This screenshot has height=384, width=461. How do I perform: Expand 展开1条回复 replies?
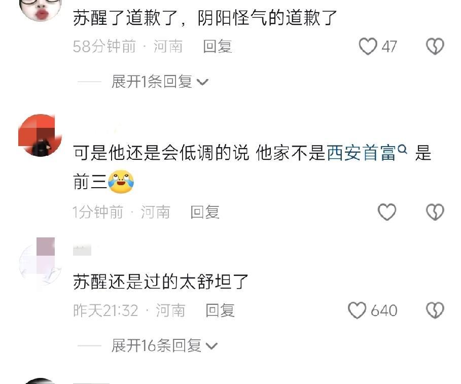tap(160, 82)
